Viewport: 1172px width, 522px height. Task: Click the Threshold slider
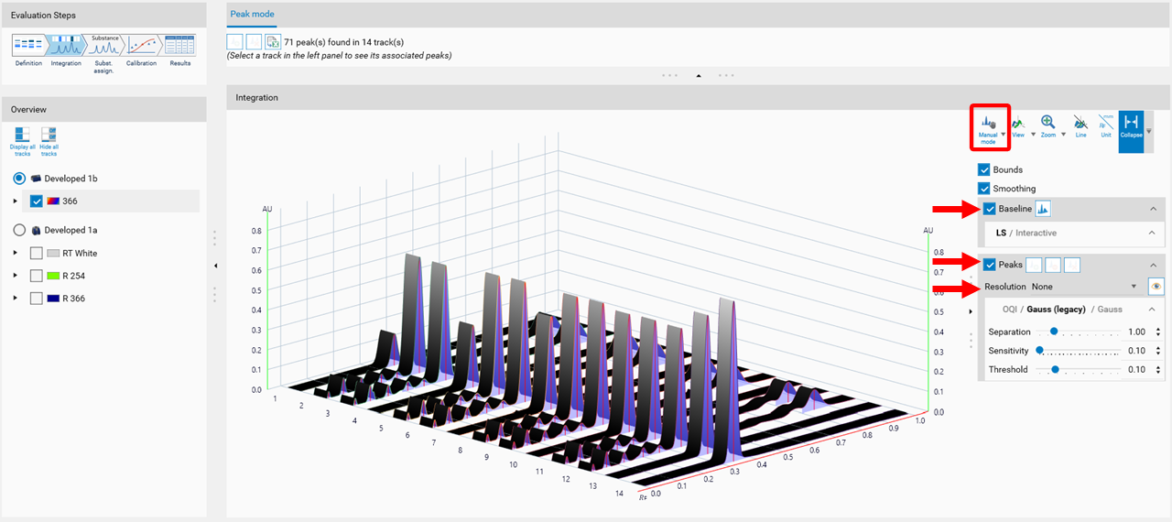click(1078, 370)
